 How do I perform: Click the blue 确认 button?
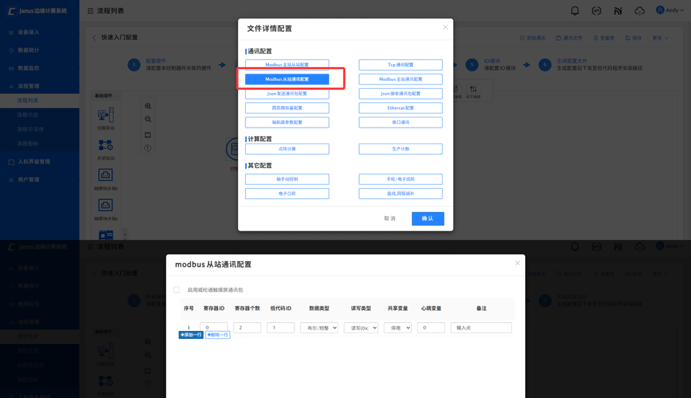click(x=428, y=218)
